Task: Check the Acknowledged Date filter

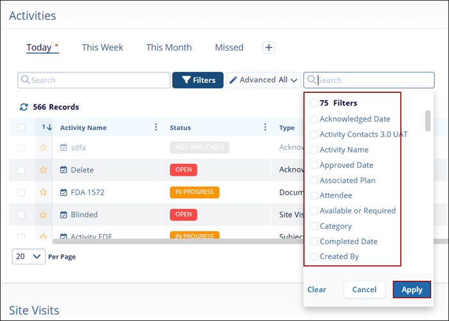Action: tap(313, 119)
